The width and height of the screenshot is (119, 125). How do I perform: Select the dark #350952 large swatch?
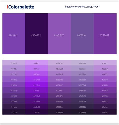[37, 34]
